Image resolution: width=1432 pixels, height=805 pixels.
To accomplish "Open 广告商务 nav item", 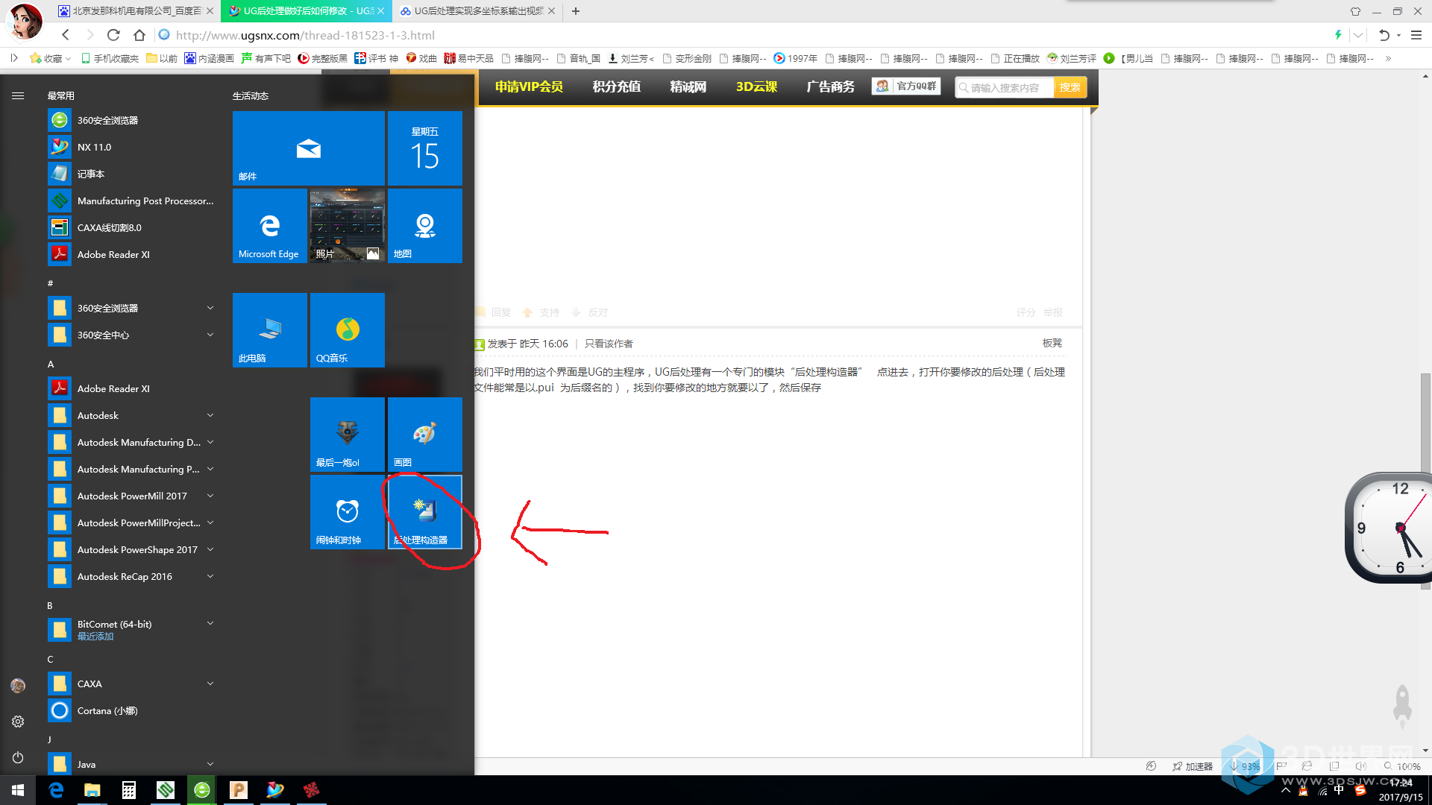I will [830, 87].
